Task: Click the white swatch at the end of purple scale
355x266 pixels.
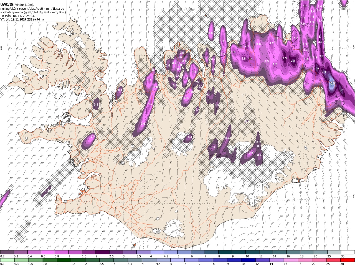Action: point(348,252)
